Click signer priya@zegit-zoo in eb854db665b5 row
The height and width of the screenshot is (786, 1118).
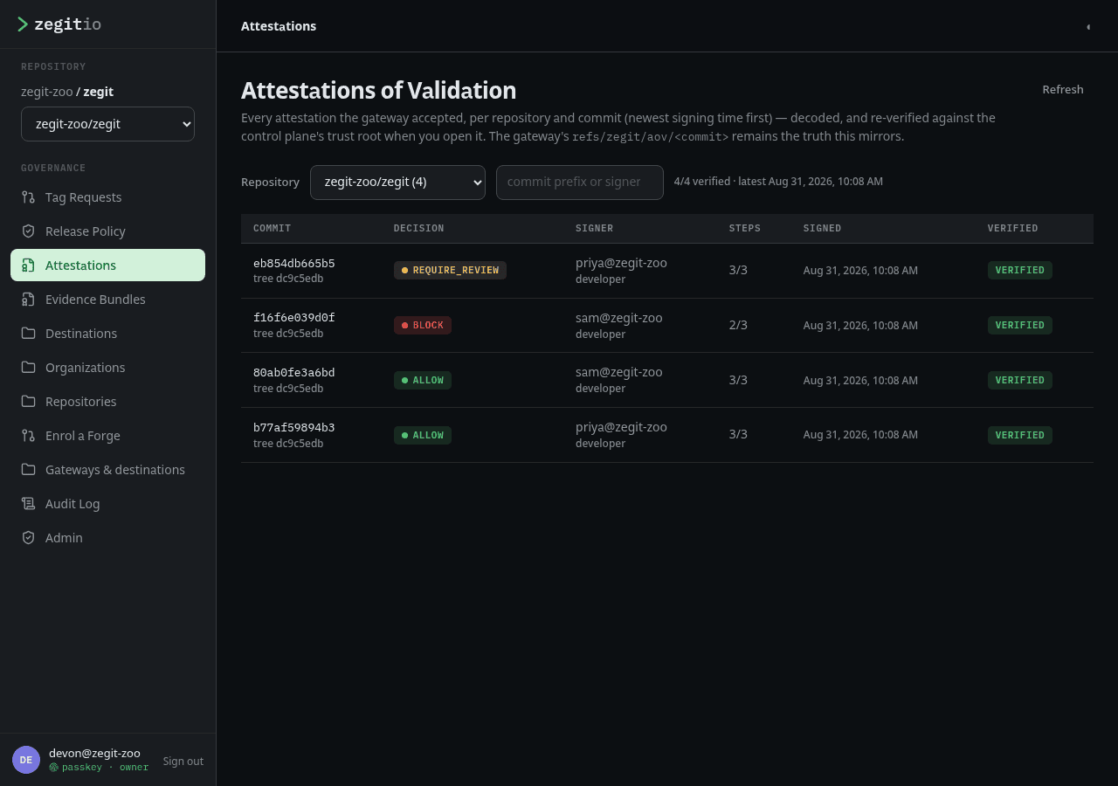[x=621, y=263]
